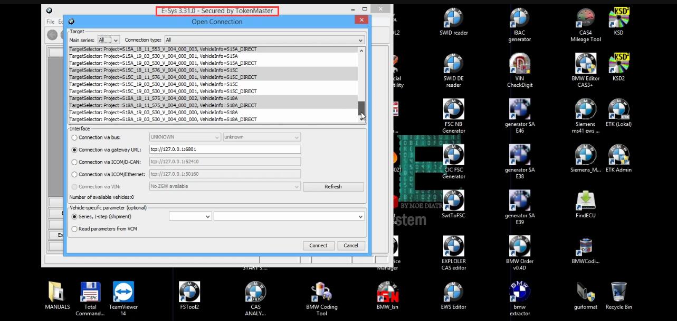Click the target list scrollbar thumb
The image size is (677, 321).
(361, 108)
